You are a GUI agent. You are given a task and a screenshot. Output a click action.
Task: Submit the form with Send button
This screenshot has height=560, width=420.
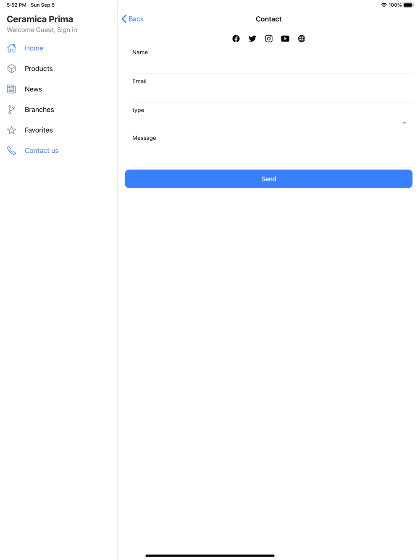pyautogui.click(x=269, y=179)
